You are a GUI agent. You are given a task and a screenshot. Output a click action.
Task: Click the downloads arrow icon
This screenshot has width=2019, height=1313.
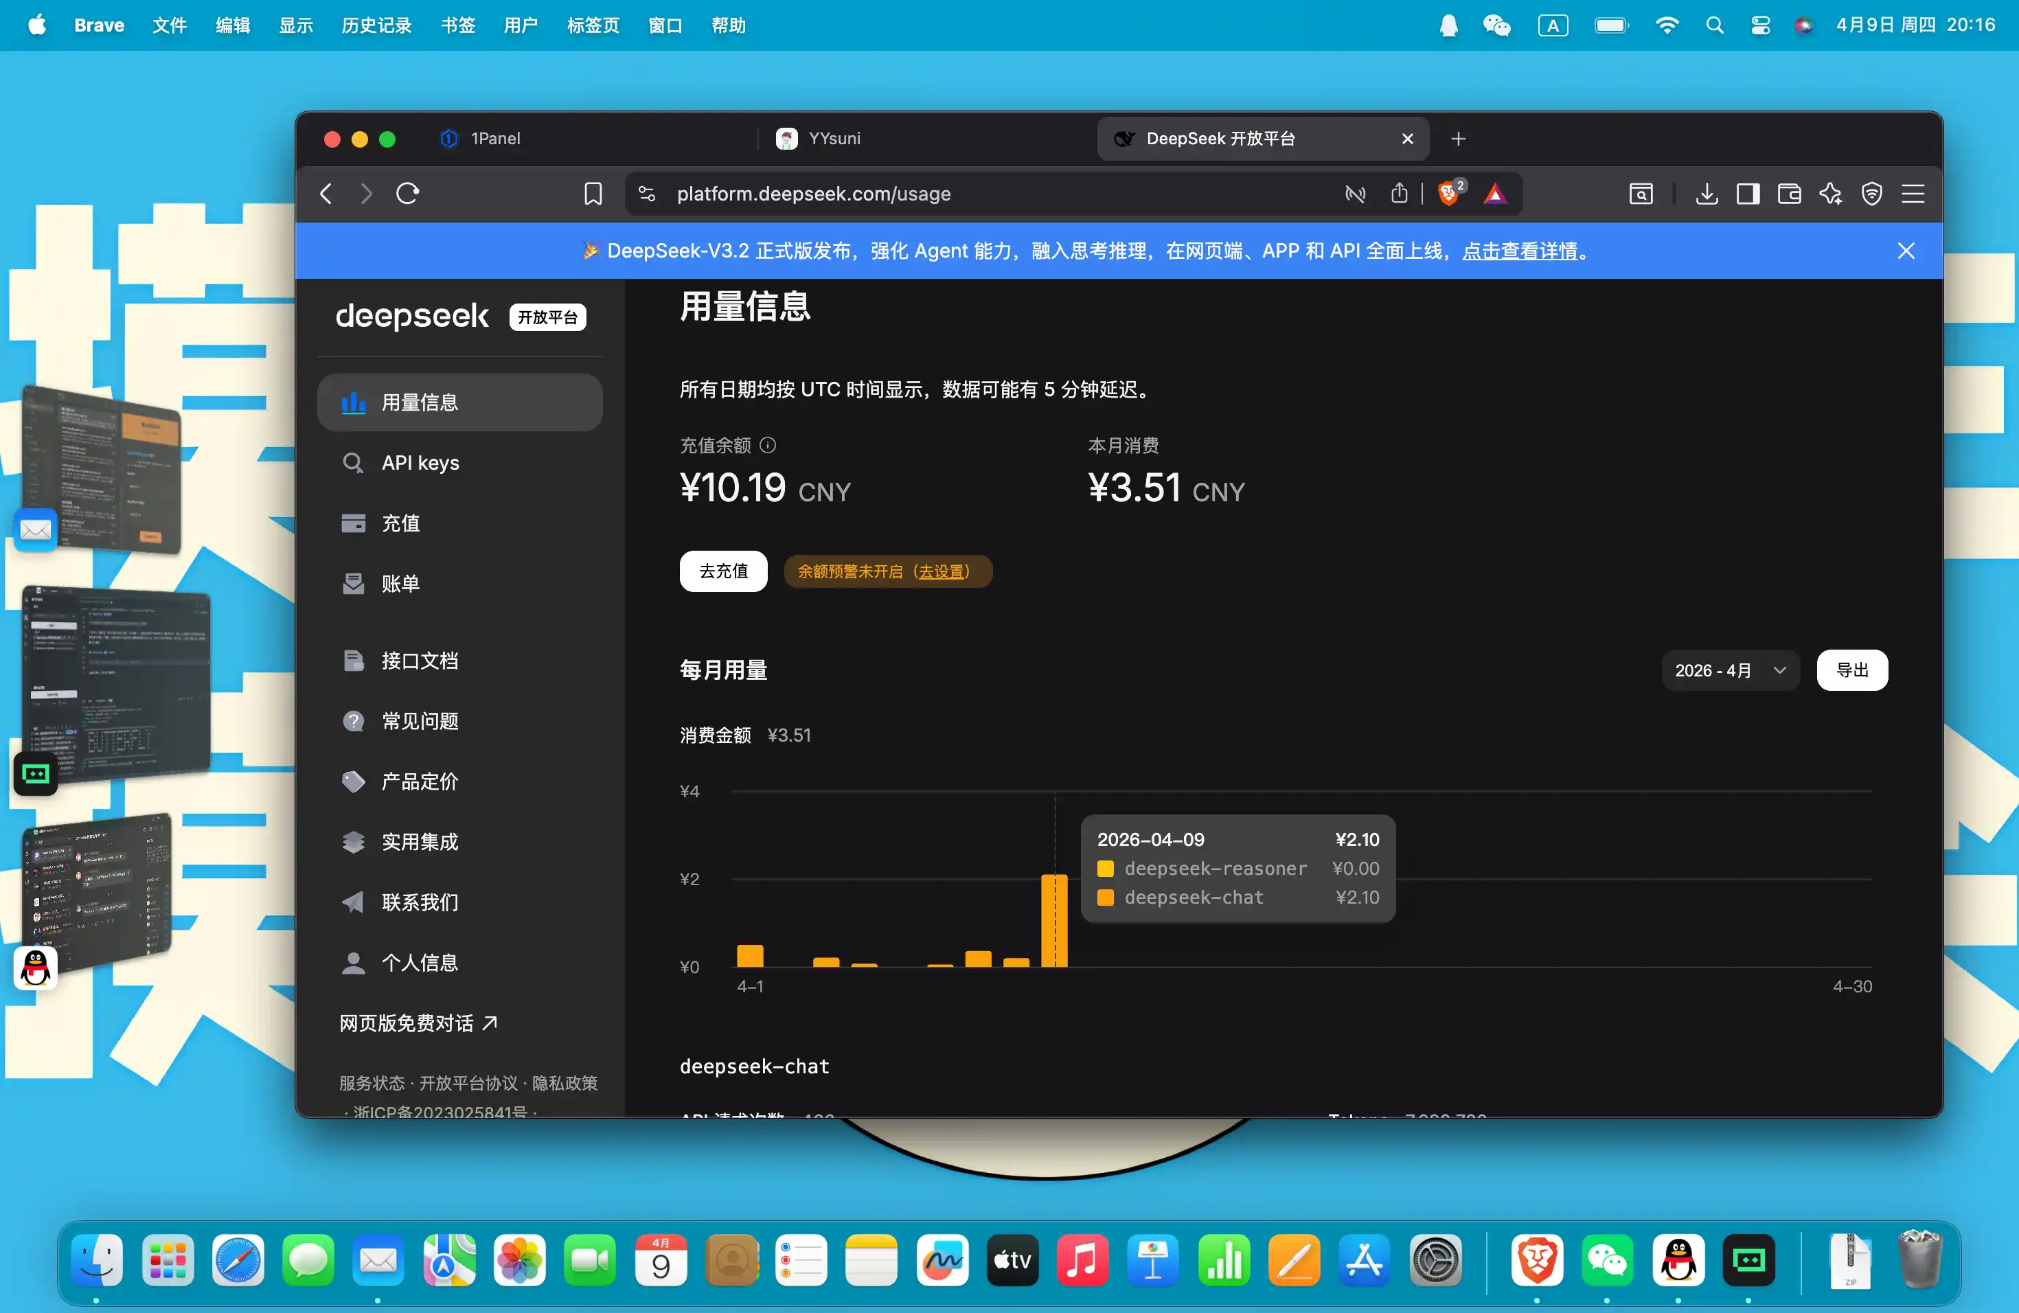click(x=1707, y=194)
